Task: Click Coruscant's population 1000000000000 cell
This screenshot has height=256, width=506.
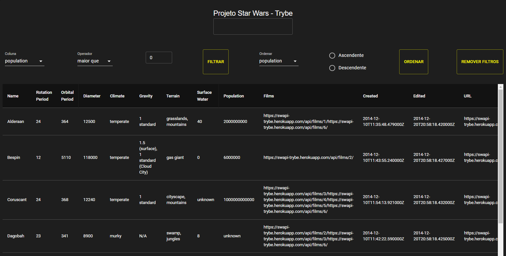Action: (239, 200)
